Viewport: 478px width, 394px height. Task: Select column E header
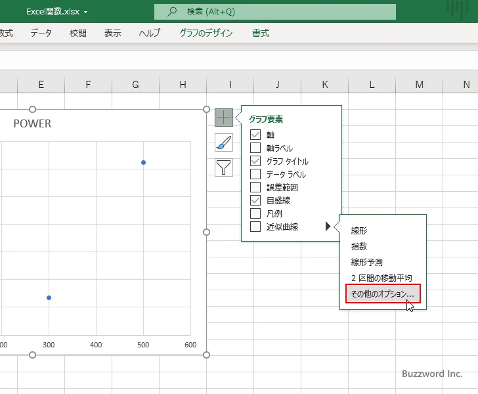tap(41, 85)
